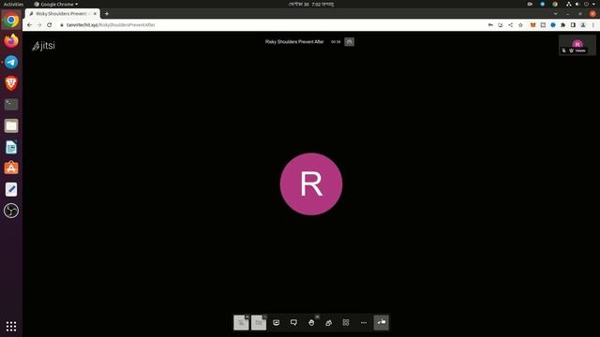Image resolution: width=600 pixels, height=337 pixels.
Task: Click the site lock icon
Action: point(61,25)
